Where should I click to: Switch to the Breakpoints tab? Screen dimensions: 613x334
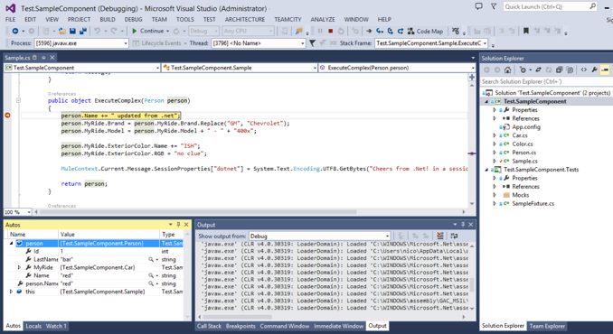tap(240, 326)
